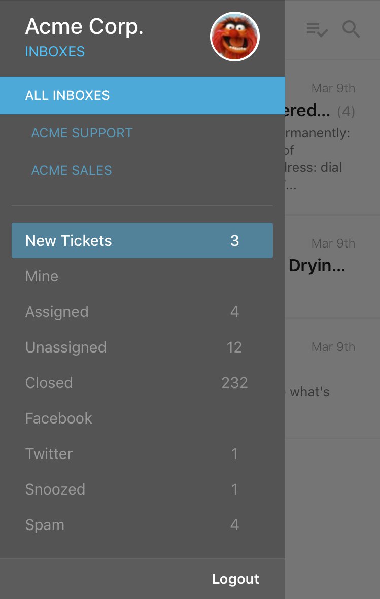Select the New Tickets folder

pos(142,240)
